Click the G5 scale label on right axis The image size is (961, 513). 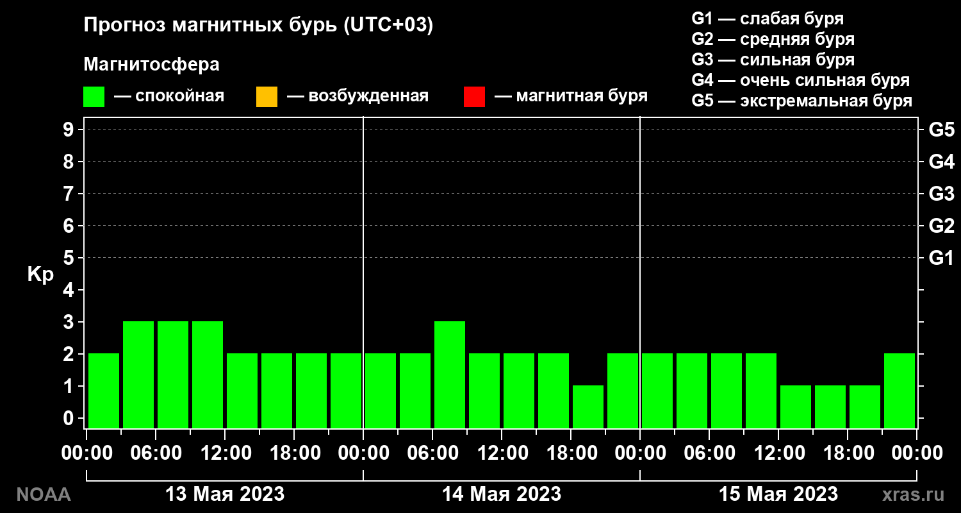pyautogui.click(x=941, y=130)
